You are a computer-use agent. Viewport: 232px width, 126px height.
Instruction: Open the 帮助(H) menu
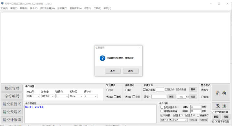point(107,8)
